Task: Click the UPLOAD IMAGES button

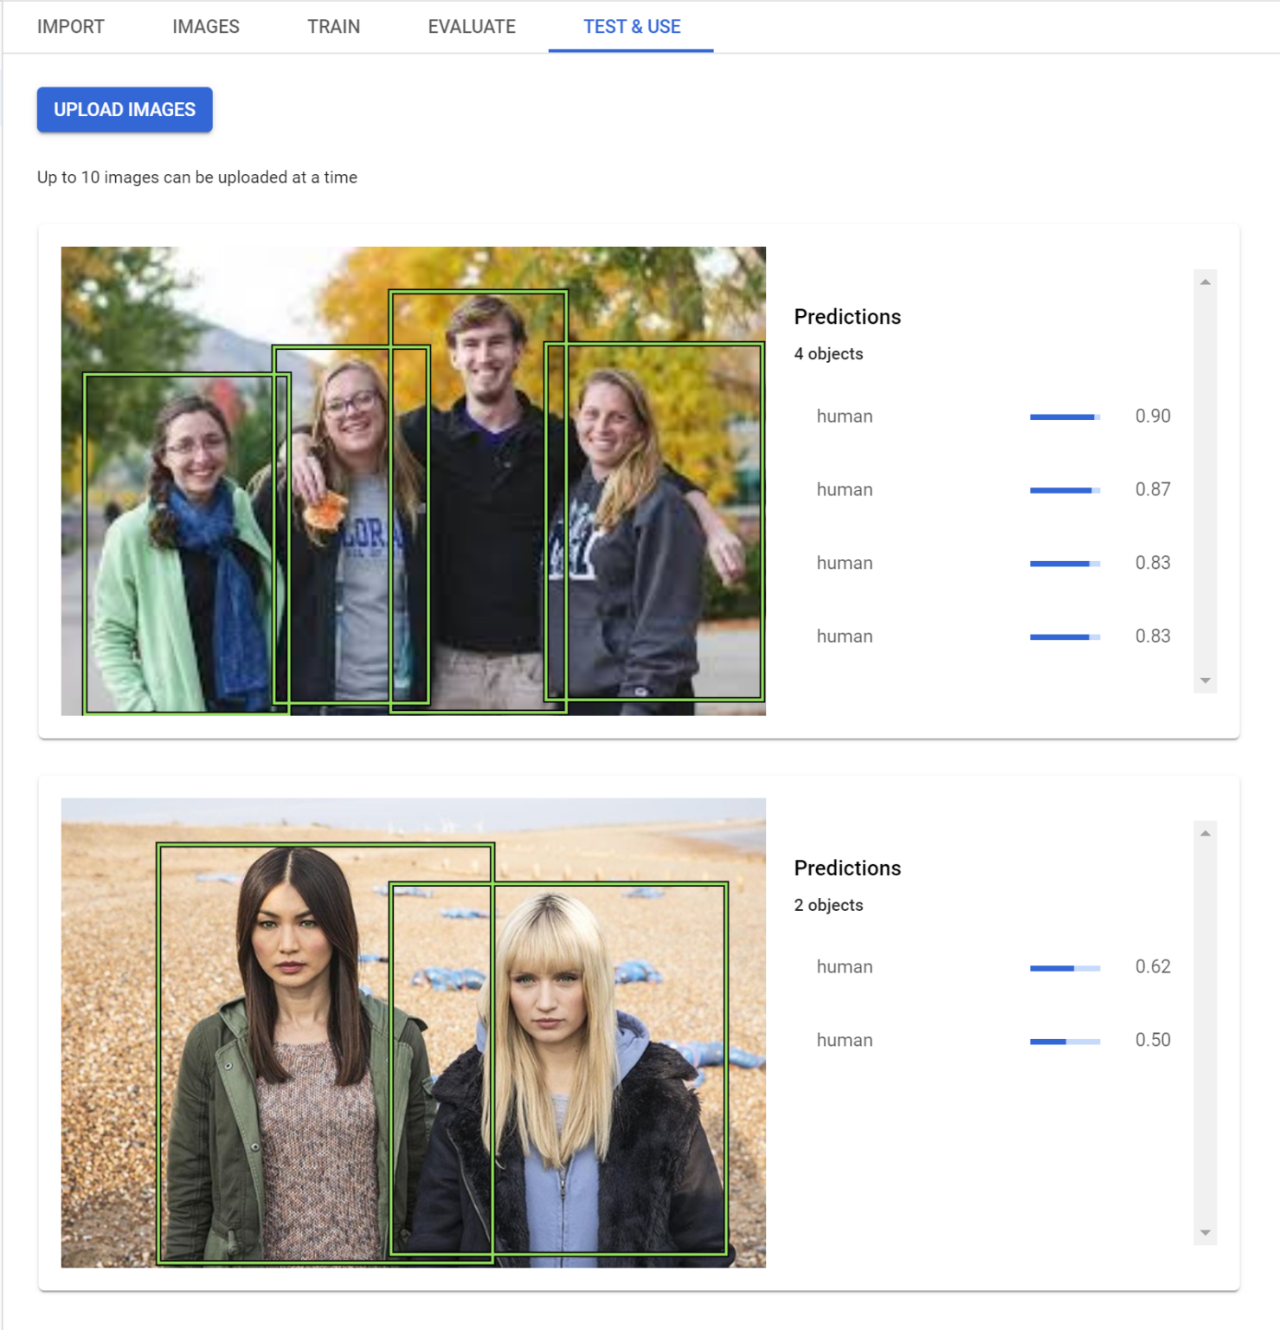Action: pos(124,109)
